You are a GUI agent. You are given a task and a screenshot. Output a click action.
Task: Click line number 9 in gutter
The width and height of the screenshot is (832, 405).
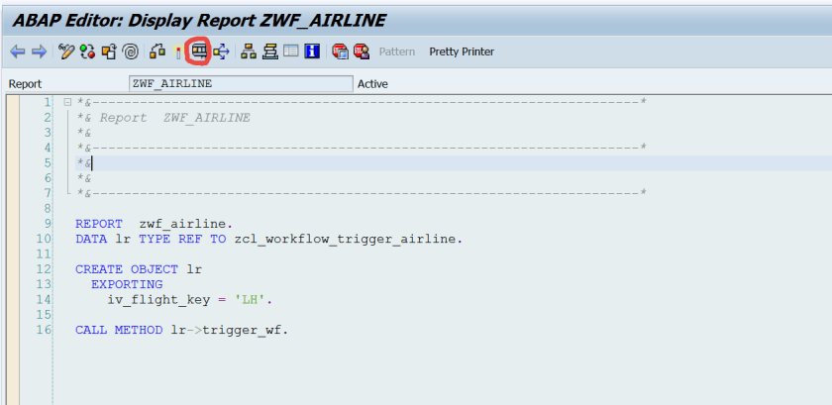[x=48, y=224]
